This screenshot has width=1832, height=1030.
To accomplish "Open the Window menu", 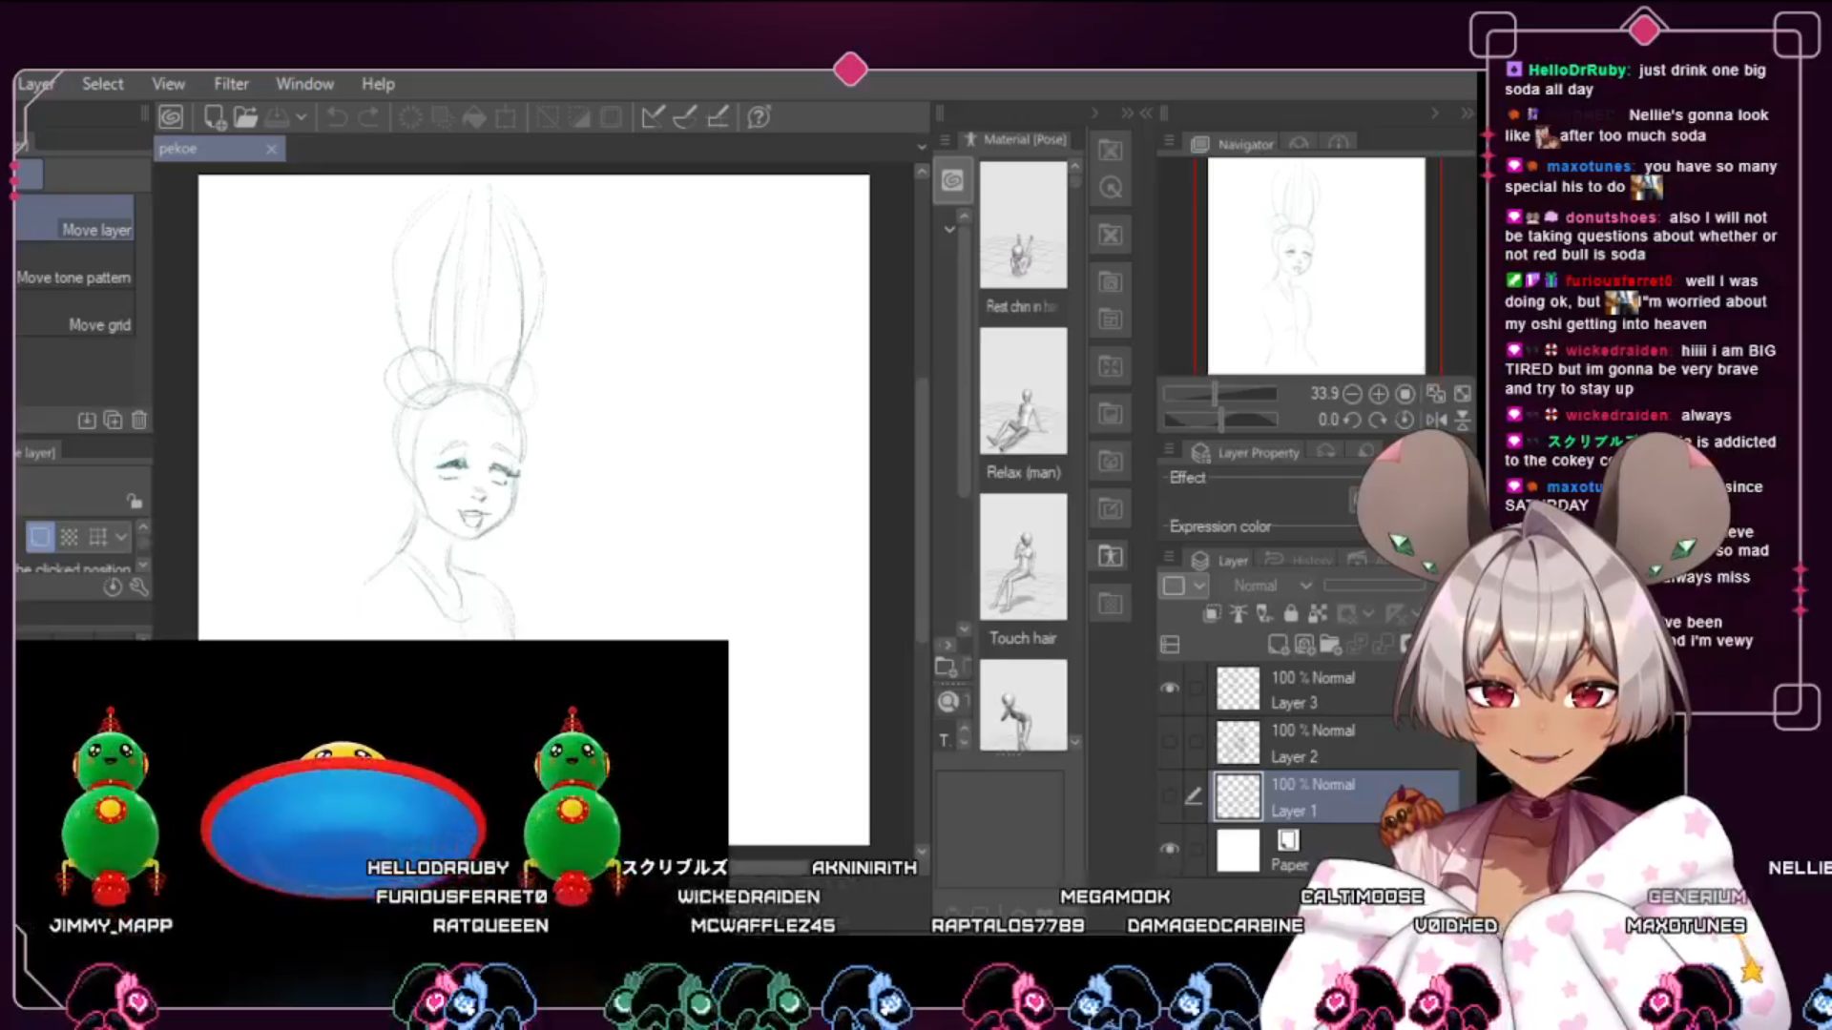I will coord(304,84).
